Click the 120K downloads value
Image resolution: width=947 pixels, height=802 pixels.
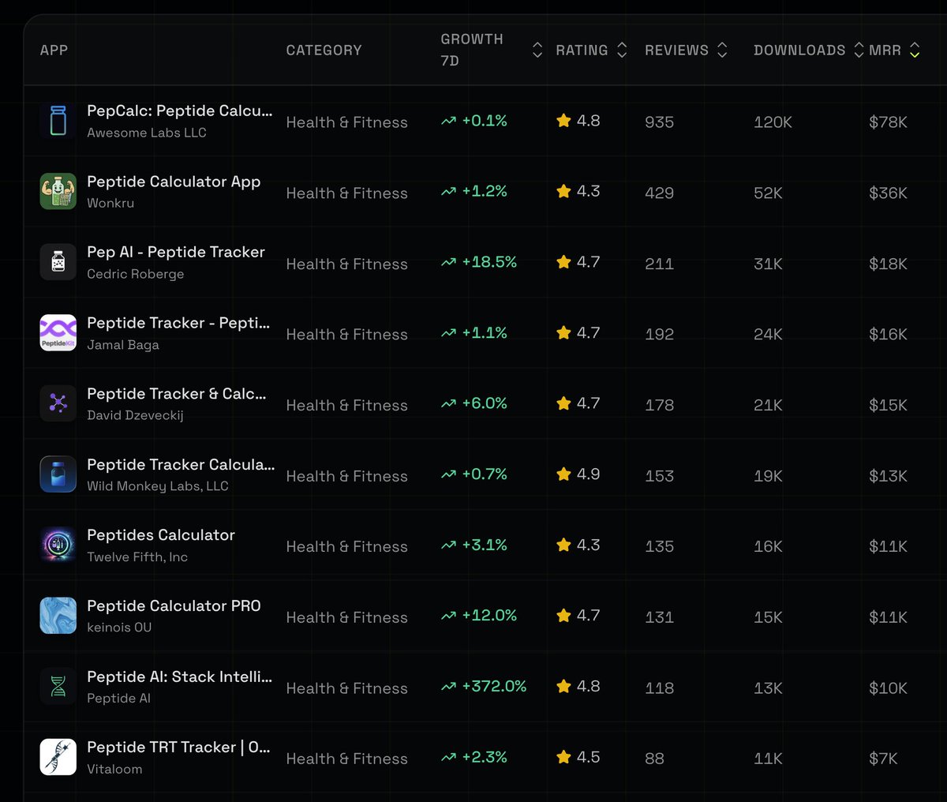click(773, 122)
